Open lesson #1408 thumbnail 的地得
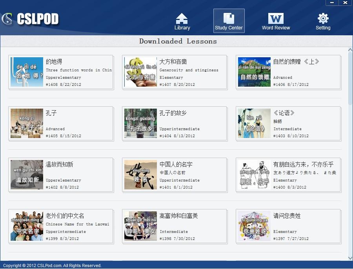 pos(27,72)
